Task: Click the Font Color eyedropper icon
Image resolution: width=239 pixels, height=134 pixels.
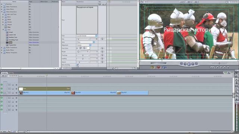Action: (81, 48)
